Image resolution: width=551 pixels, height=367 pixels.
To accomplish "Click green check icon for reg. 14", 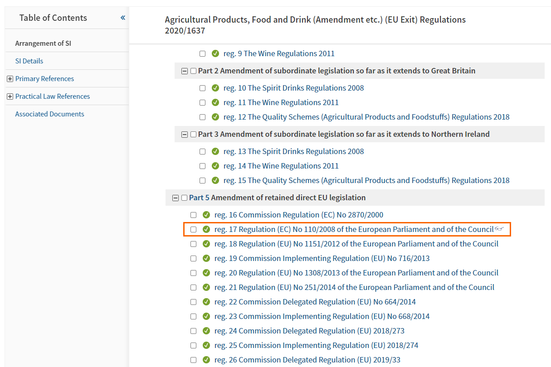I will tap(215, 166).
